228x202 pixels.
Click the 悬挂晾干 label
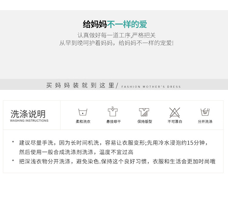(114, 122)
